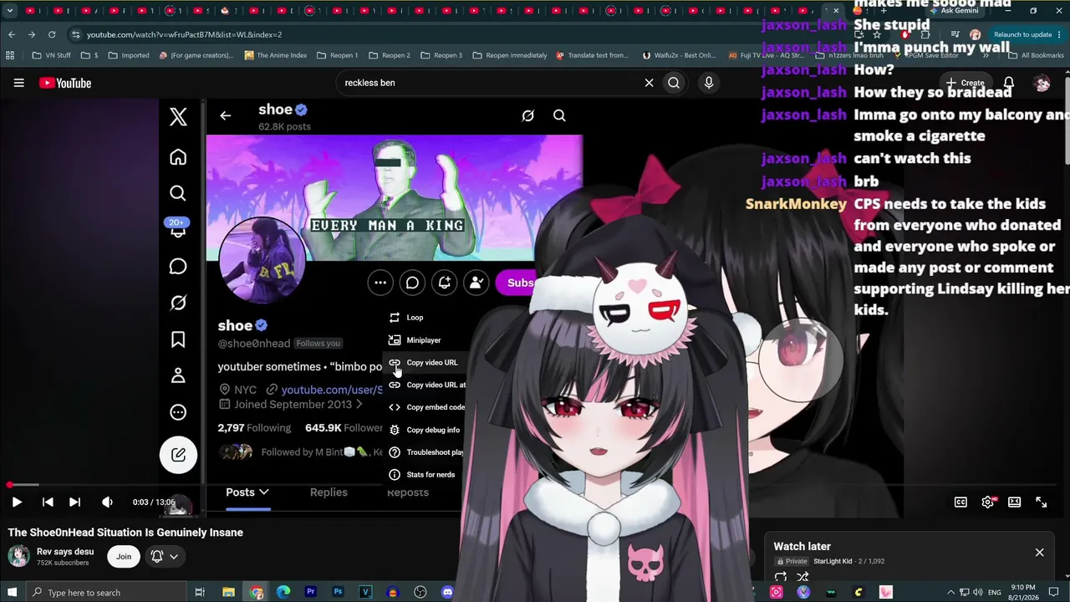Viewport: 1070px width, 602px height.
Task: Clear the search box with the X
Action: [x=649, y=83]
